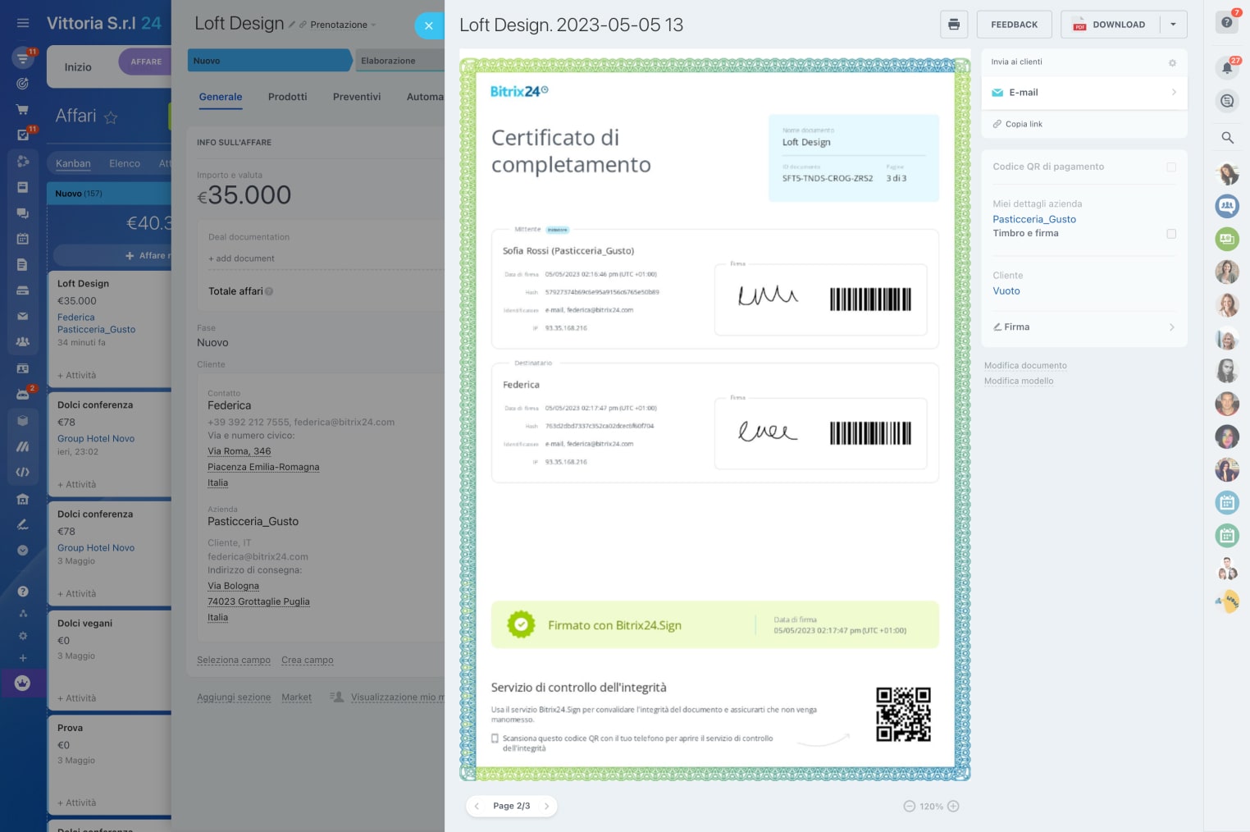Click the Feedback button
The height and width of the screenshot is (832, 1250).
1014,25
